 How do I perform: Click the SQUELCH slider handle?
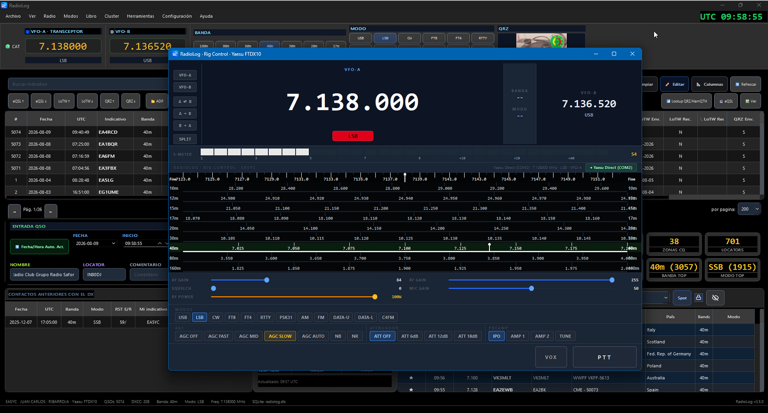(x=214, y=289)
